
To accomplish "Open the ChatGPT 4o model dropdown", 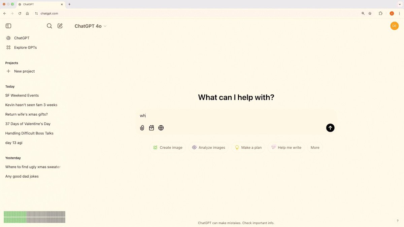I will tap(91, 26).
